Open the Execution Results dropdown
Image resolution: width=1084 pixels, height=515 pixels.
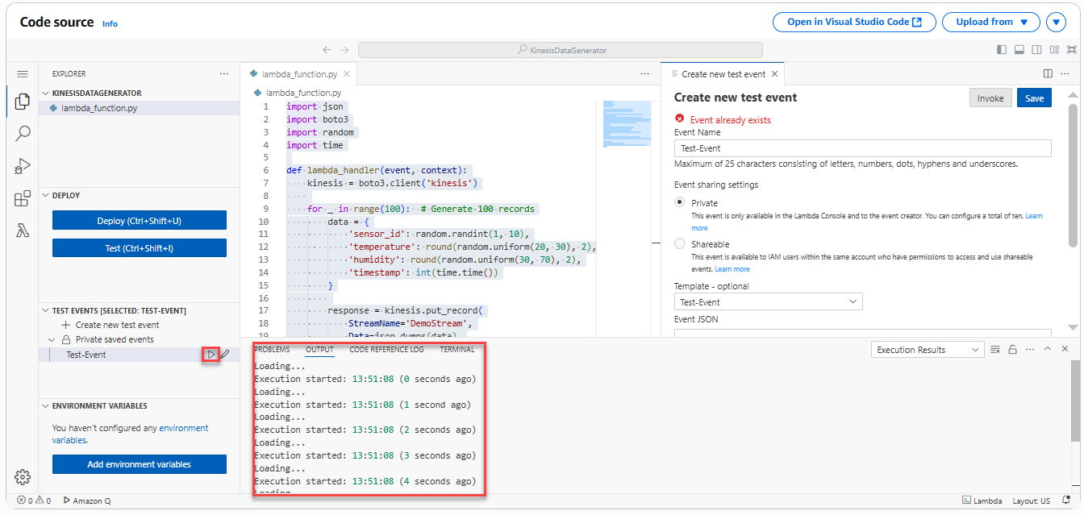[928, 350]
